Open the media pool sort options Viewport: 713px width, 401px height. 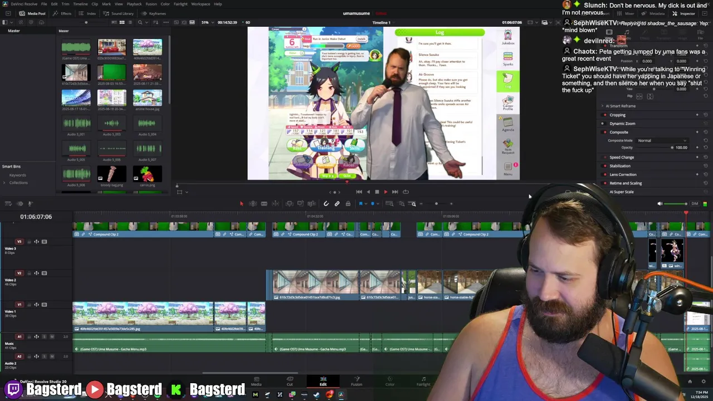coord(156,22)
